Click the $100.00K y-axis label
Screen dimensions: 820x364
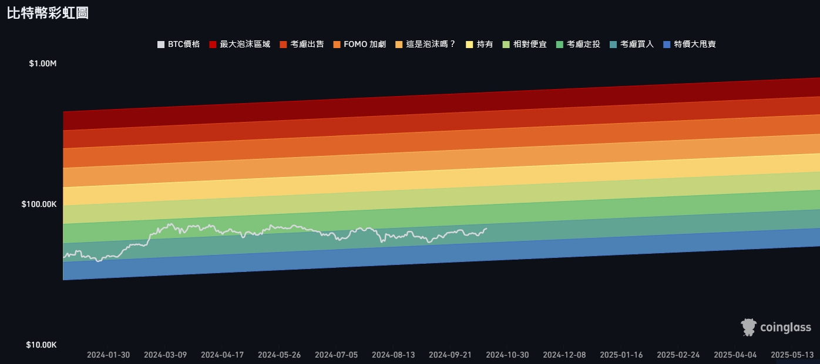click(39, 205)
